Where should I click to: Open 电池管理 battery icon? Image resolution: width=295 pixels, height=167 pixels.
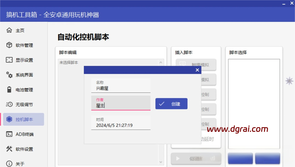9,90
